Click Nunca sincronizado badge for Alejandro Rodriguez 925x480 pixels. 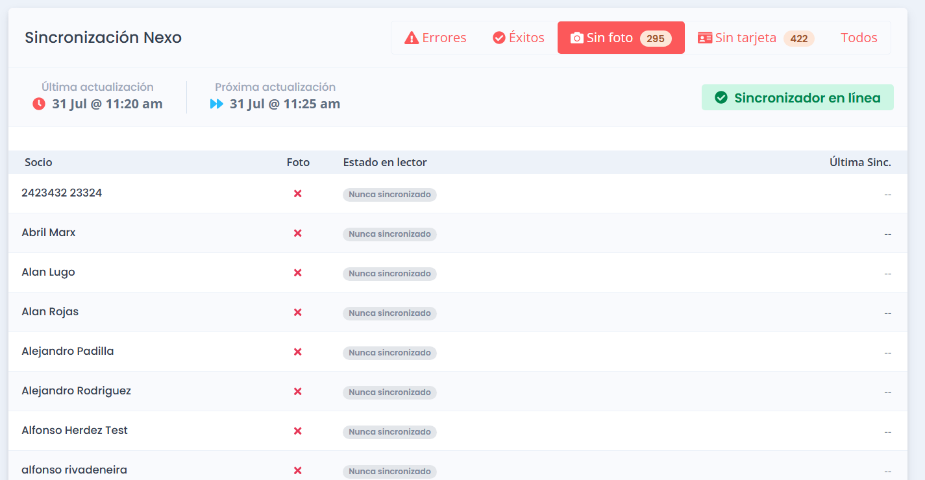389,392
